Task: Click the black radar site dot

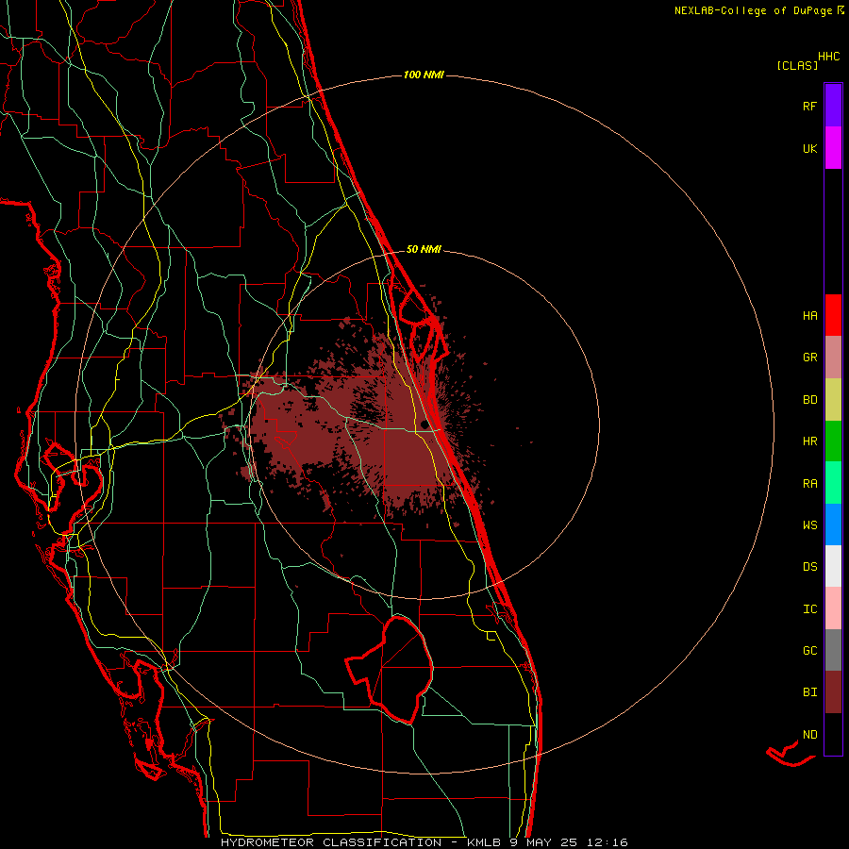Action: coord(424,424)
